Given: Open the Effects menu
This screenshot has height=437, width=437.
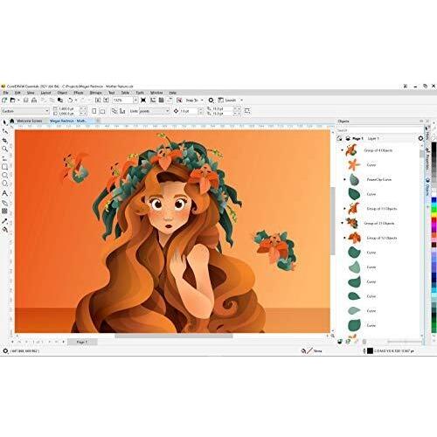Looking at the screenshot, I should (79, 93).
